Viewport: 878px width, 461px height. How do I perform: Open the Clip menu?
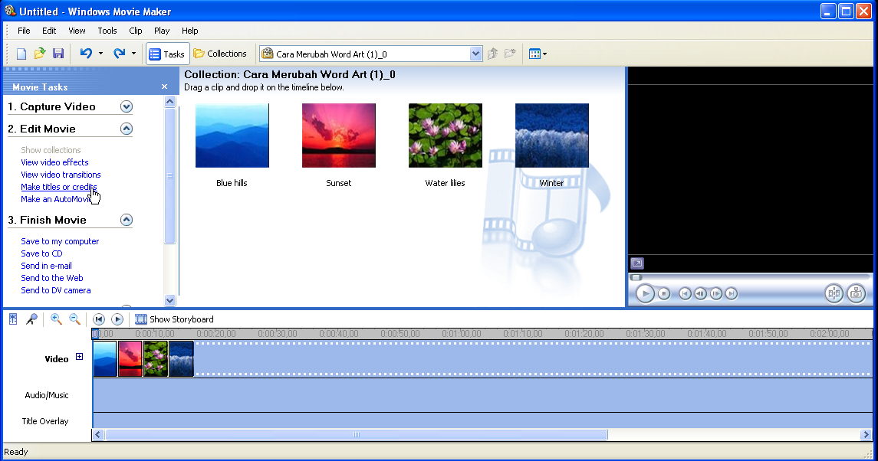(136, 31)
